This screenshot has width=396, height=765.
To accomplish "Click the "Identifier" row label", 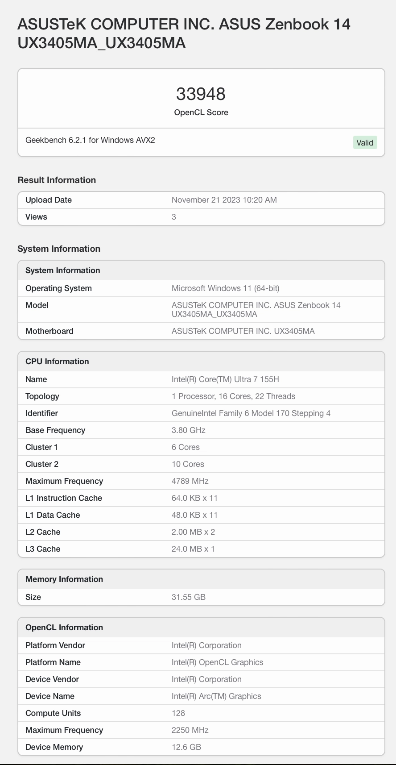I will (x=41, y=413).
